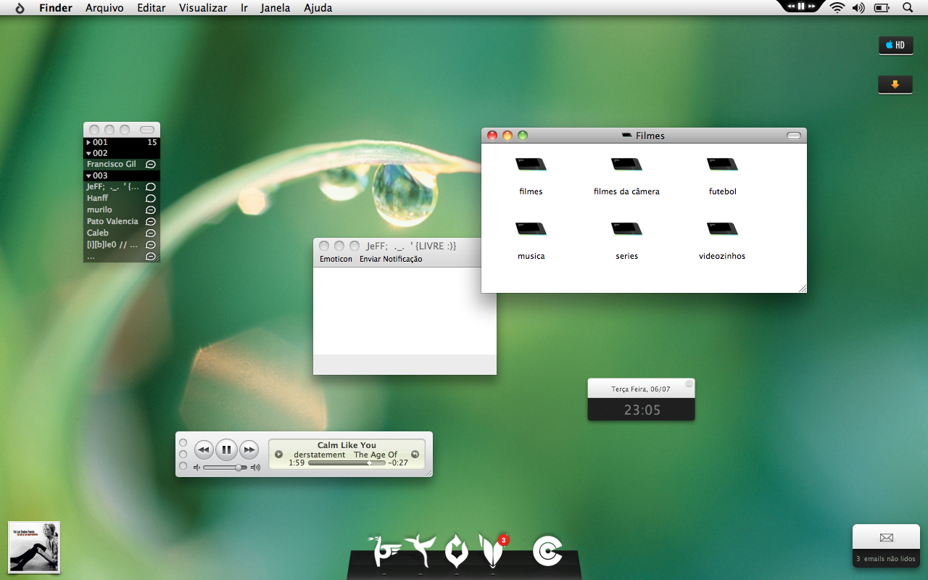
Task: Expand the 001 contact group
Action: (88, 143)
